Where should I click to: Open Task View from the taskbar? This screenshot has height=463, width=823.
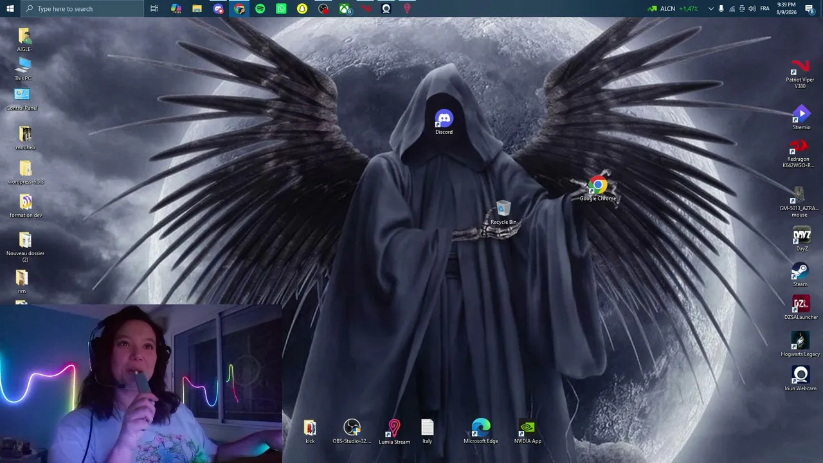(154, 8)
